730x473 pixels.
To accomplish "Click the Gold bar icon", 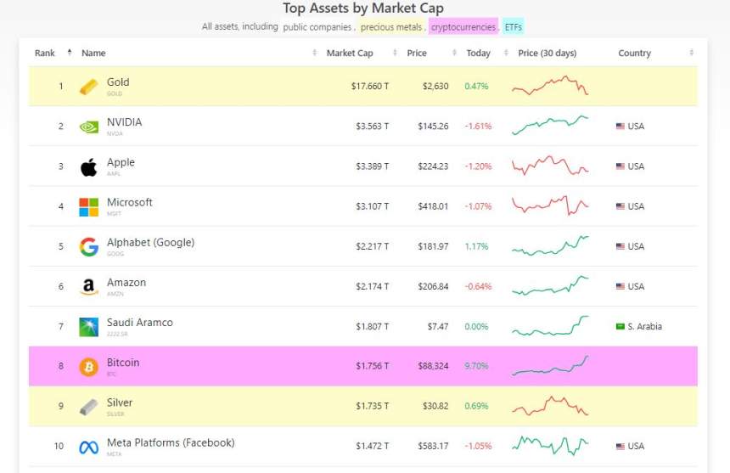I will 88,87.
